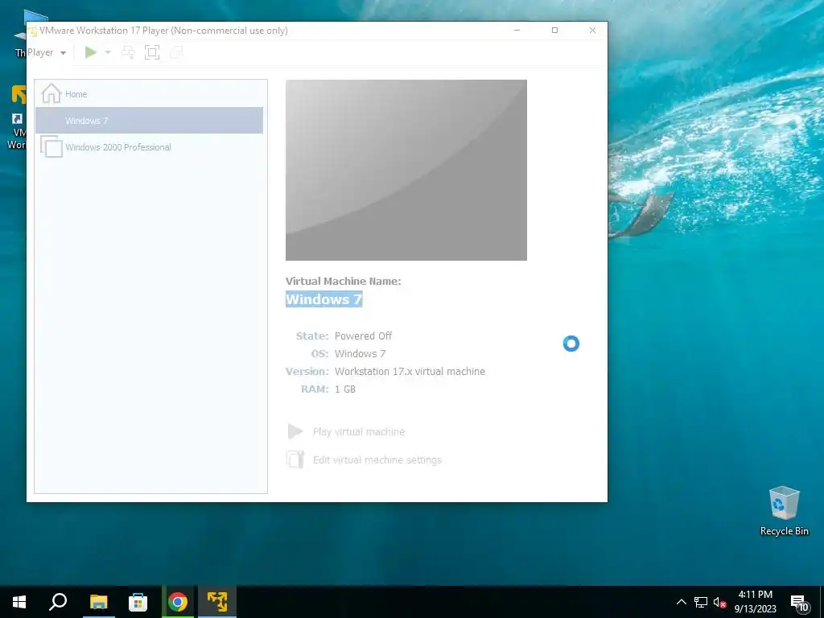Click the muted volume tray icon
824x618 pixels.
(x=719, y=602)
